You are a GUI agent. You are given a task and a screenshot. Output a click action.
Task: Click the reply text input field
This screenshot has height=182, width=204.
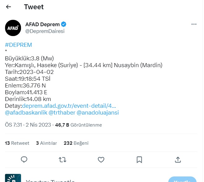tap(93, 180)
